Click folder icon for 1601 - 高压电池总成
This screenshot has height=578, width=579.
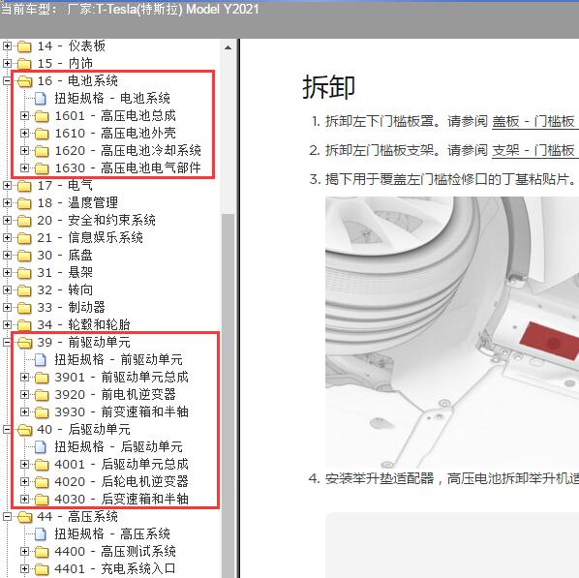(42, 116)
